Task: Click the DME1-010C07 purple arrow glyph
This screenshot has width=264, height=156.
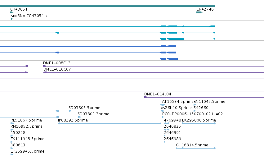Action: 45,72
